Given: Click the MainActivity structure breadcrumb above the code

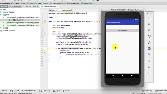Looking at the screenshot, I should pyautogui.click(x=55, y=10).
